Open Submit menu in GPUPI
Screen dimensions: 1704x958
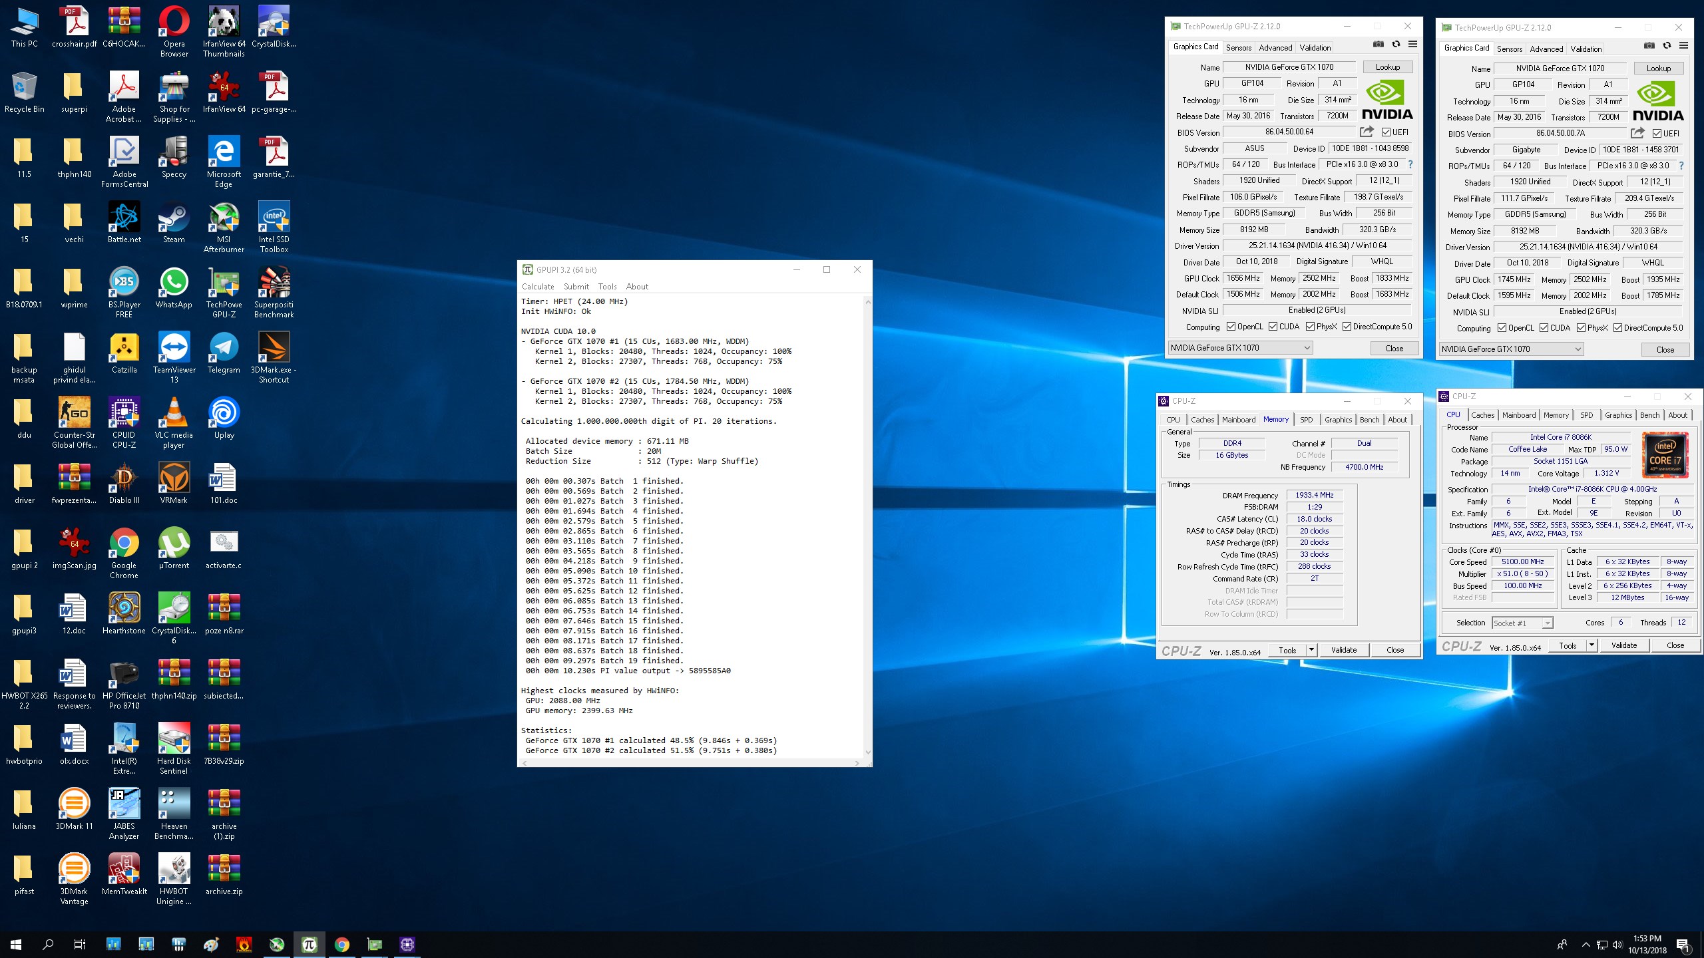coord(576,287)
